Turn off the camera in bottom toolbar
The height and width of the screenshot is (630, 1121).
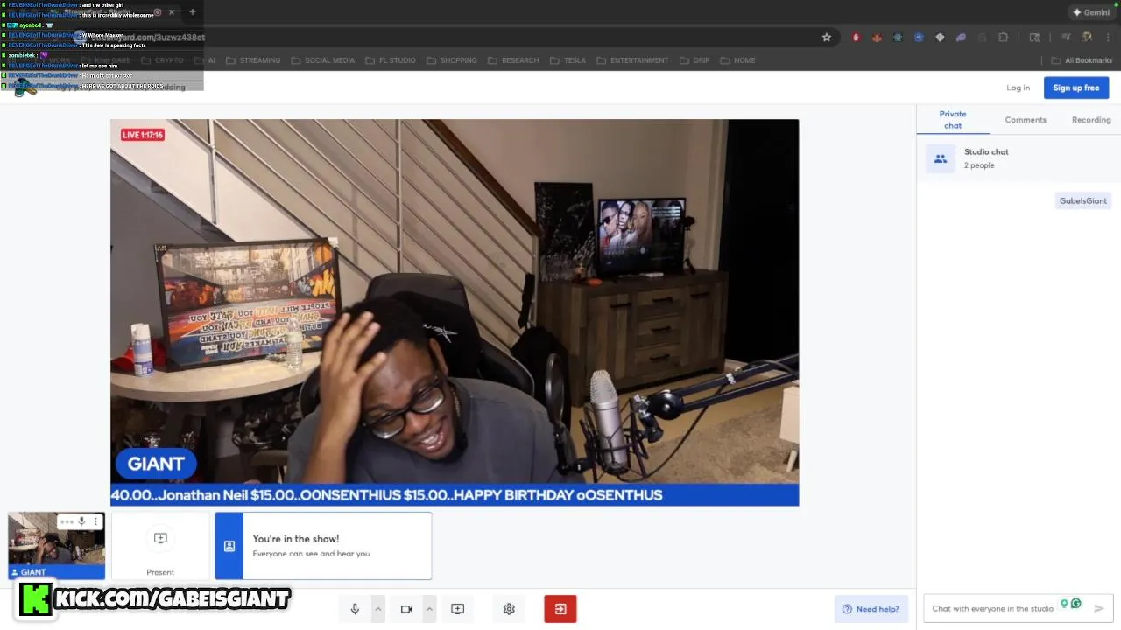coord(406,609)
